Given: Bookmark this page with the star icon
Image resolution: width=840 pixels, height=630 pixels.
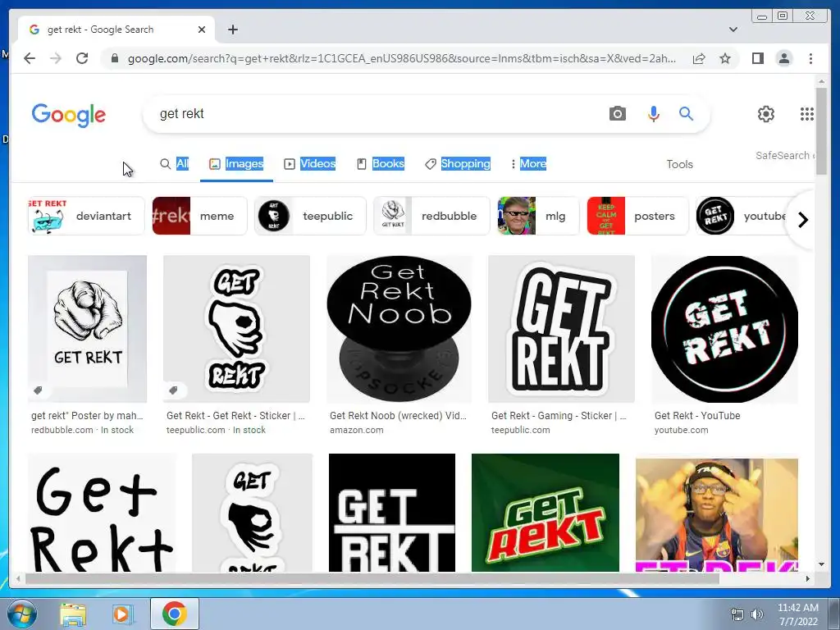Looking at the screenshot, I should [x=725, y=58].
